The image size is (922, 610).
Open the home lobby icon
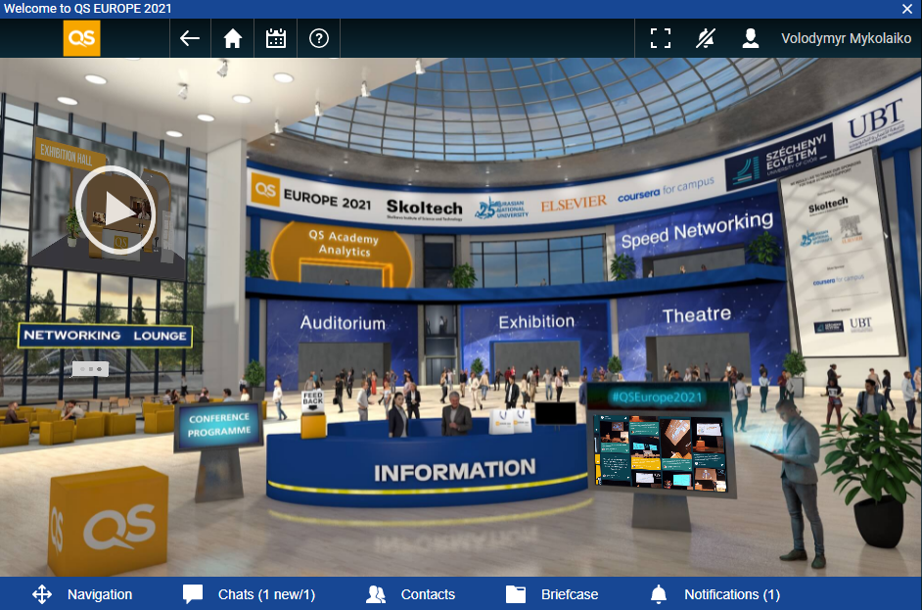pos(232,38)
